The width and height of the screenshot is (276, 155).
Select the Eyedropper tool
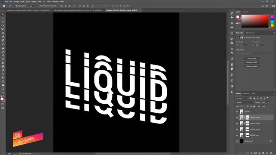pos(3,37)
